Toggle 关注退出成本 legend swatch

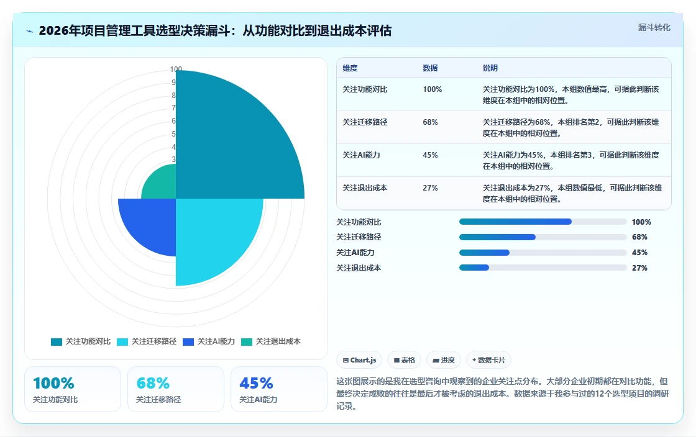[246, 341]
